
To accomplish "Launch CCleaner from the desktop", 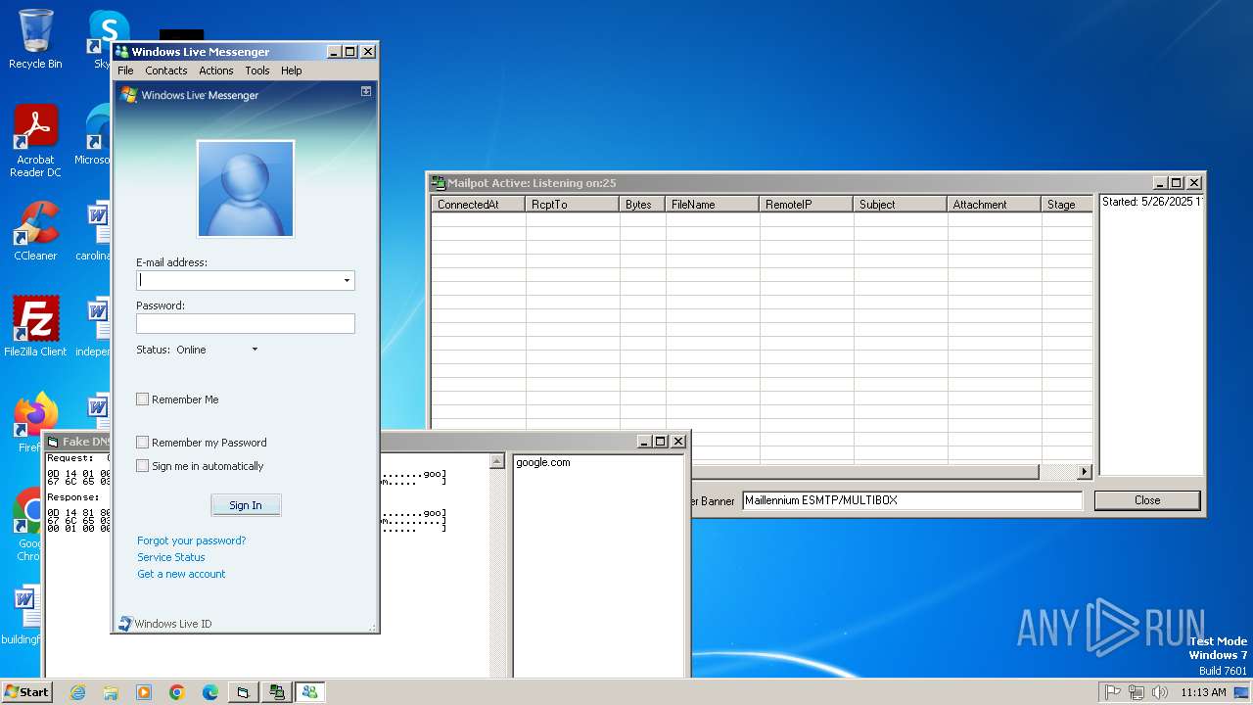I will point(35,231).
